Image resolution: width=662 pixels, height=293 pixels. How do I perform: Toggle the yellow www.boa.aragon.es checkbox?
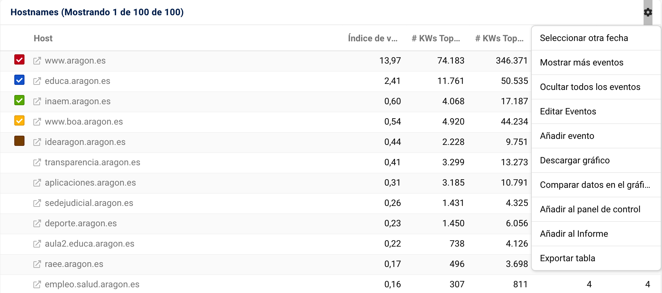tap(19, 121)
